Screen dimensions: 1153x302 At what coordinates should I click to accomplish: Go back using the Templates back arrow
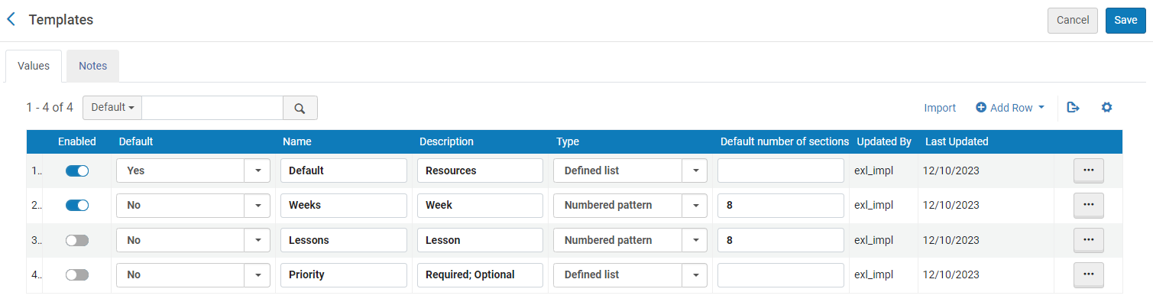coord(11,20)
